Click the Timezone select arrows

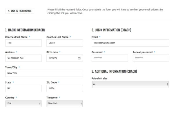[x=81, y=104]
